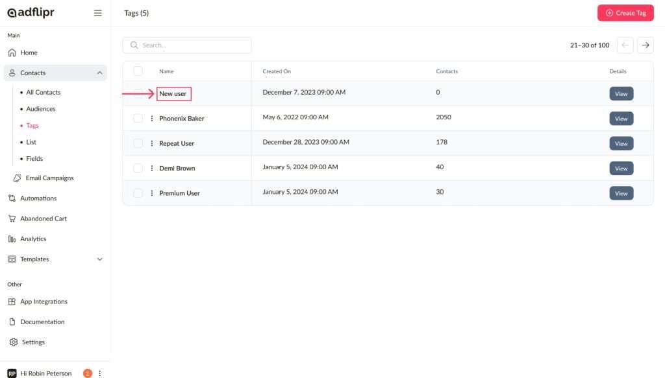This screenshot has width=665, height=378.
Task: Check the Repeat User row checkbox
Action: pos(138,143)
